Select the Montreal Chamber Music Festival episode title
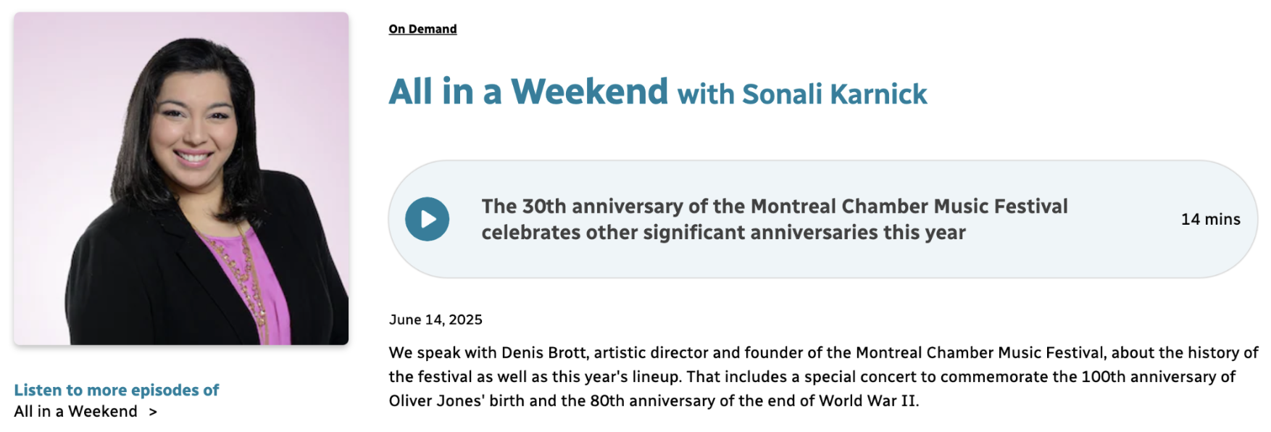 [x=774, y=220]
